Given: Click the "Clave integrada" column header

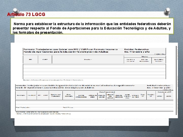Looking at the screenshot, I should (x=69, y=95).
